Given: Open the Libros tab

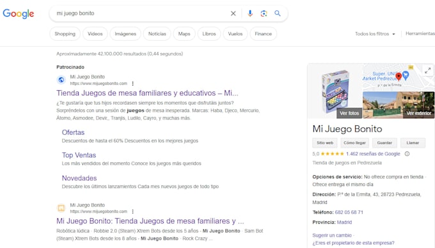Looking at the screenshot, I should 209,34.
